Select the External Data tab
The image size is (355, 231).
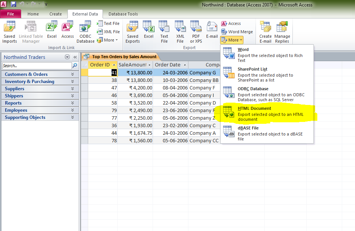tap(85, 14)
